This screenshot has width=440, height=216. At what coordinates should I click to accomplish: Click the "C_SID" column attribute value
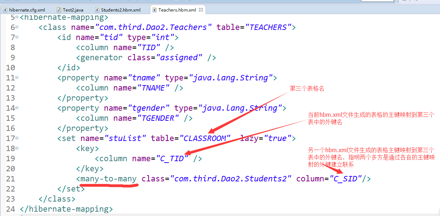pyautogui.click(x=346, y=179)
